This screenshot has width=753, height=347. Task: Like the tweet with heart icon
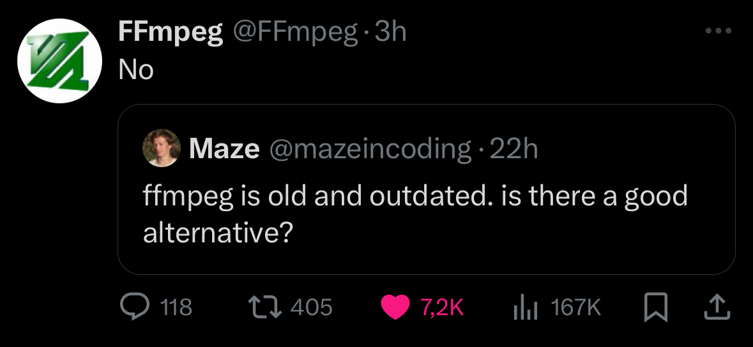point(395,307)
